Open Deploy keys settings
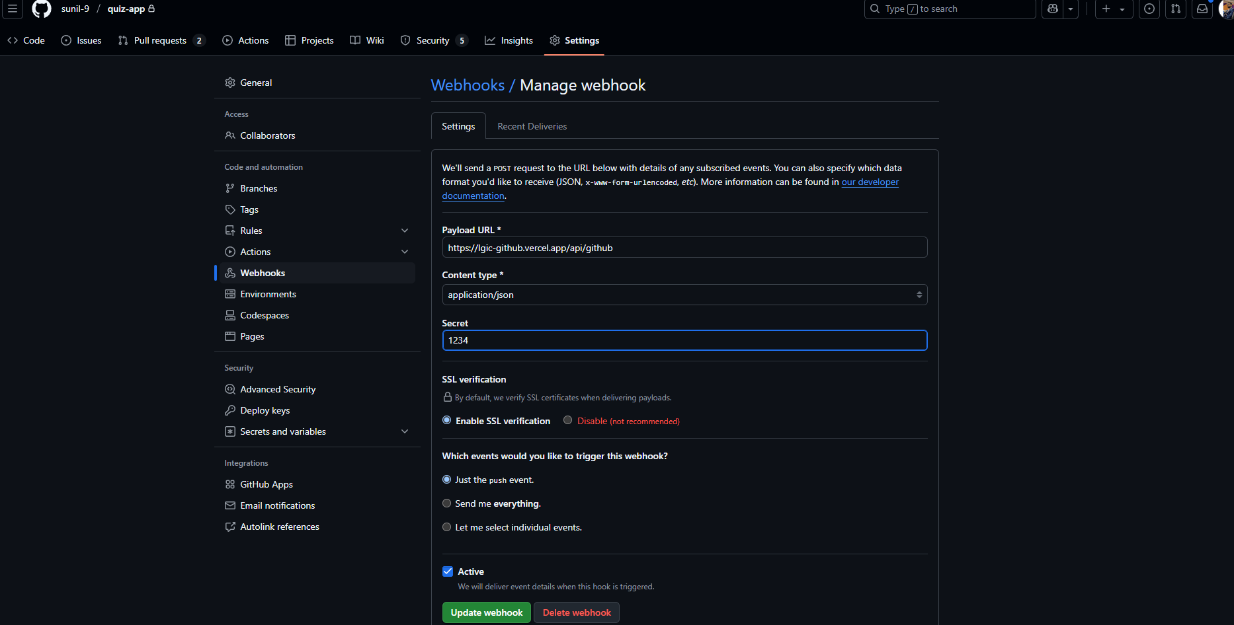The height and width of the screenshot is (625, 1234). 315,410
